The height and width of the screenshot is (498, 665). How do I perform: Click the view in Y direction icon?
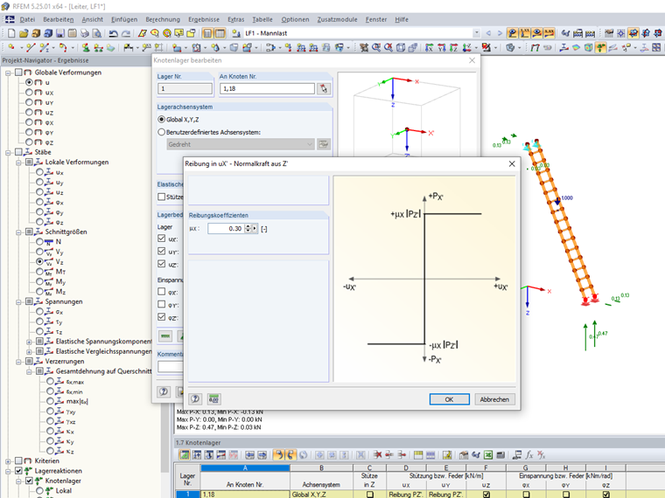442,47
